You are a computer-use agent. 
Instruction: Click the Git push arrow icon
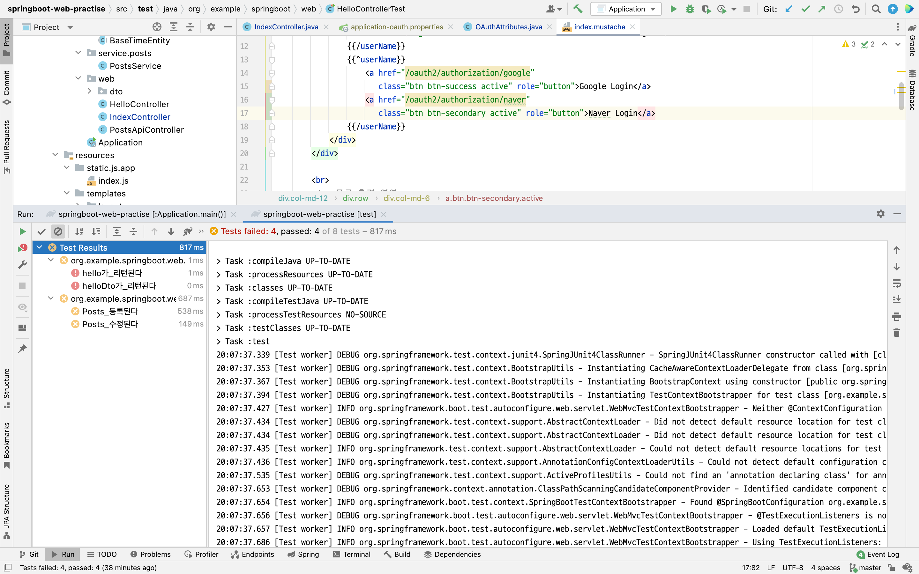pyautogui.click(x=822, y=9)
